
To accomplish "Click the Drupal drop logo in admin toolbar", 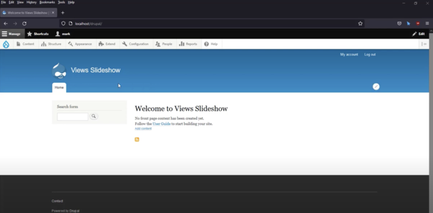I will tap(6, 44).
